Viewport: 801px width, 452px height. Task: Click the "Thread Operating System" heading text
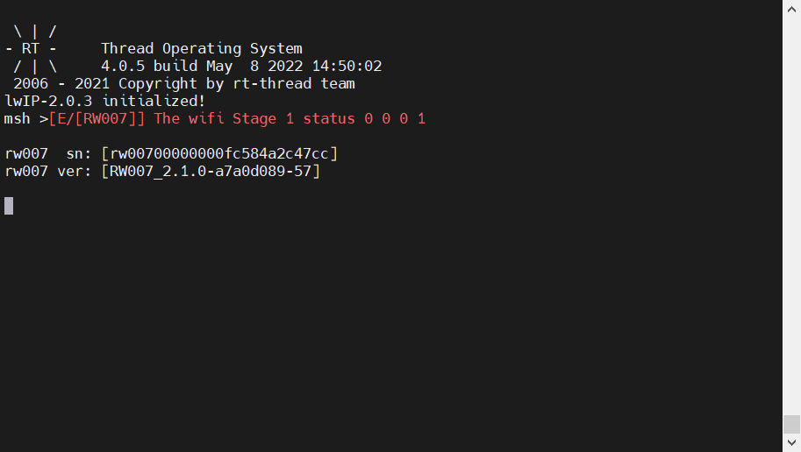tap(202, 49)
